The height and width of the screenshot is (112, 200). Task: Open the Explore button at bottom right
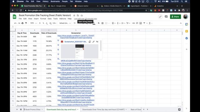click(x=179, y=110)
